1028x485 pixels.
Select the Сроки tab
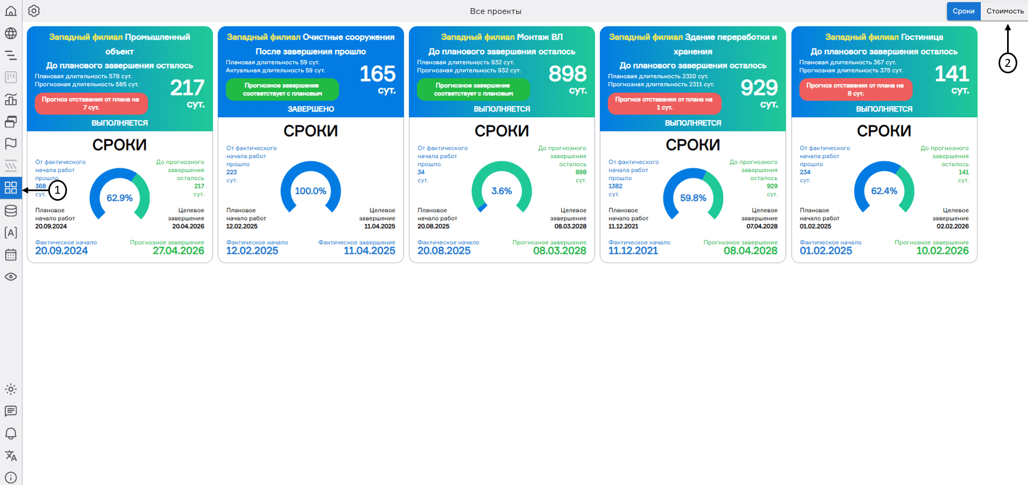point(963,11)
